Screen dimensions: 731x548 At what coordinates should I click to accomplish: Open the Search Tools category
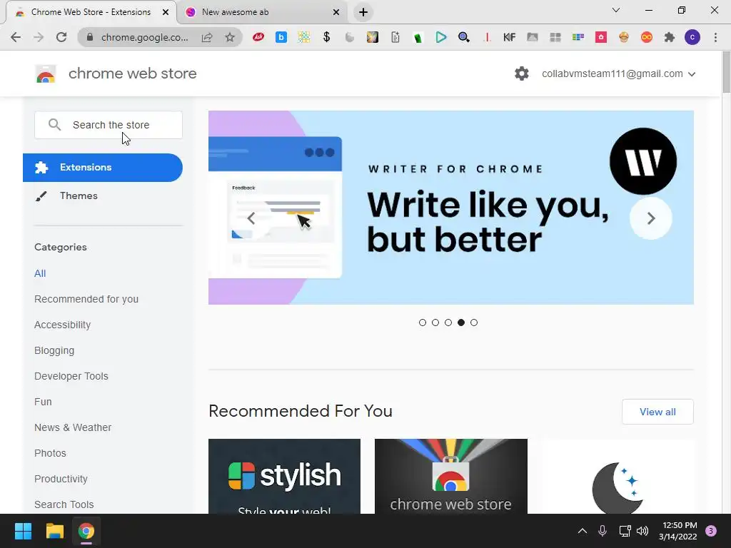[x=64, y=504]
